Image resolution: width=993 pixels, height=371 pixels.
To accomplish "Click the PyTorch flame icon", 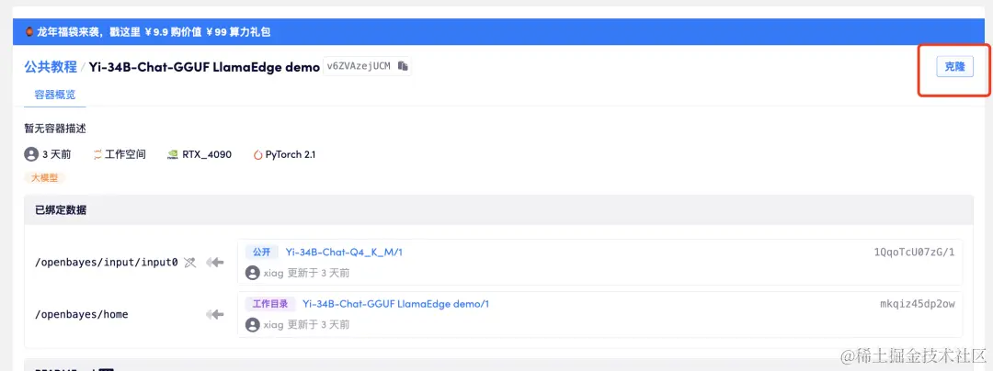I will [x=257, y=154].
